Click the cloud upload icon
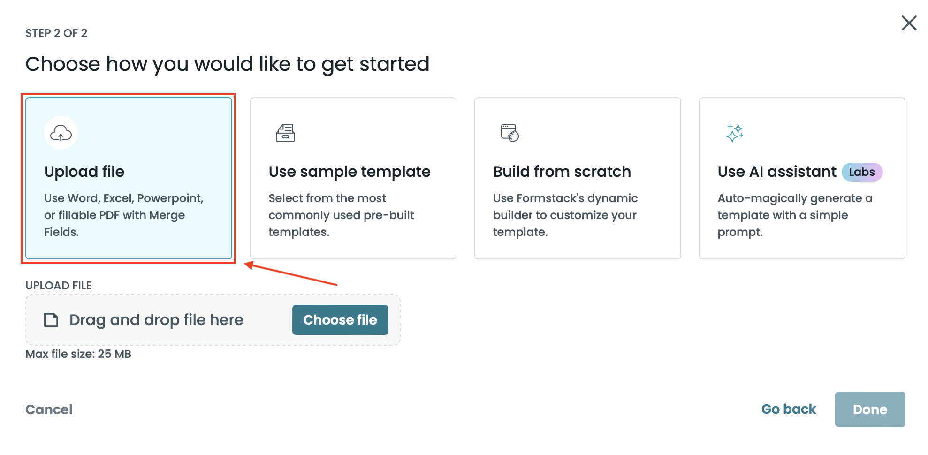Screen dimensions: 928x455 [x=61, y=133]
